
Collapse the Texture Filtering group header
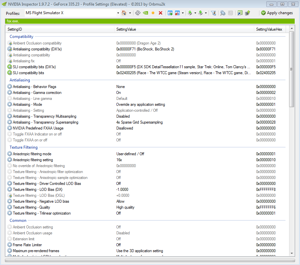23,147
